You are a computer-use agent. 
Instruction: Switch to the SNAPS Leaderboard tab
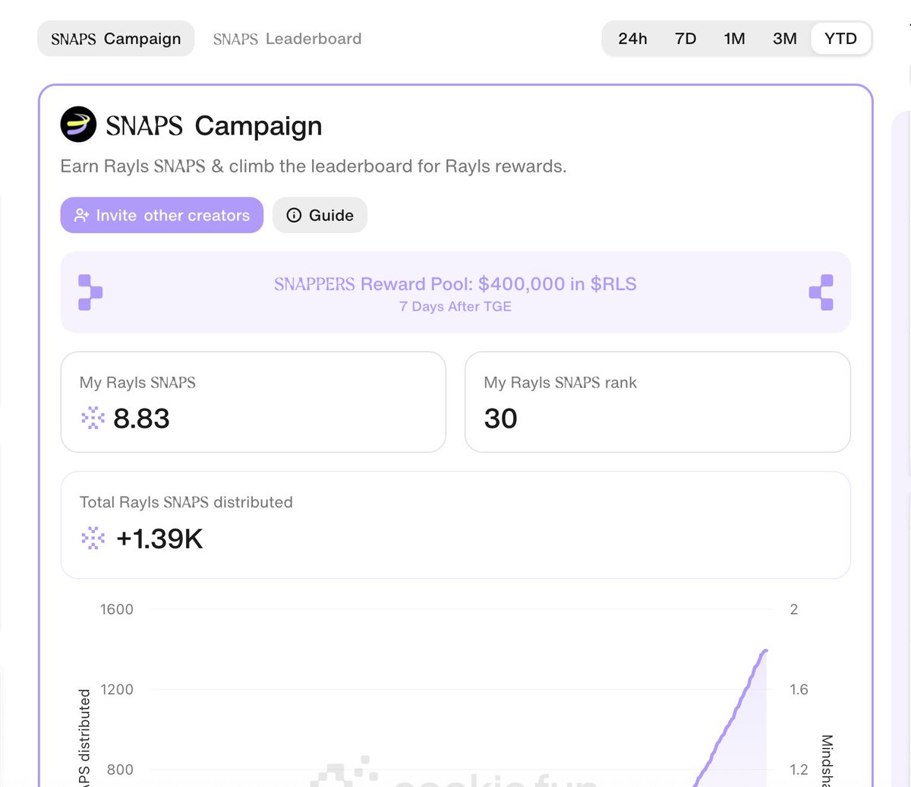coord(287,39)
